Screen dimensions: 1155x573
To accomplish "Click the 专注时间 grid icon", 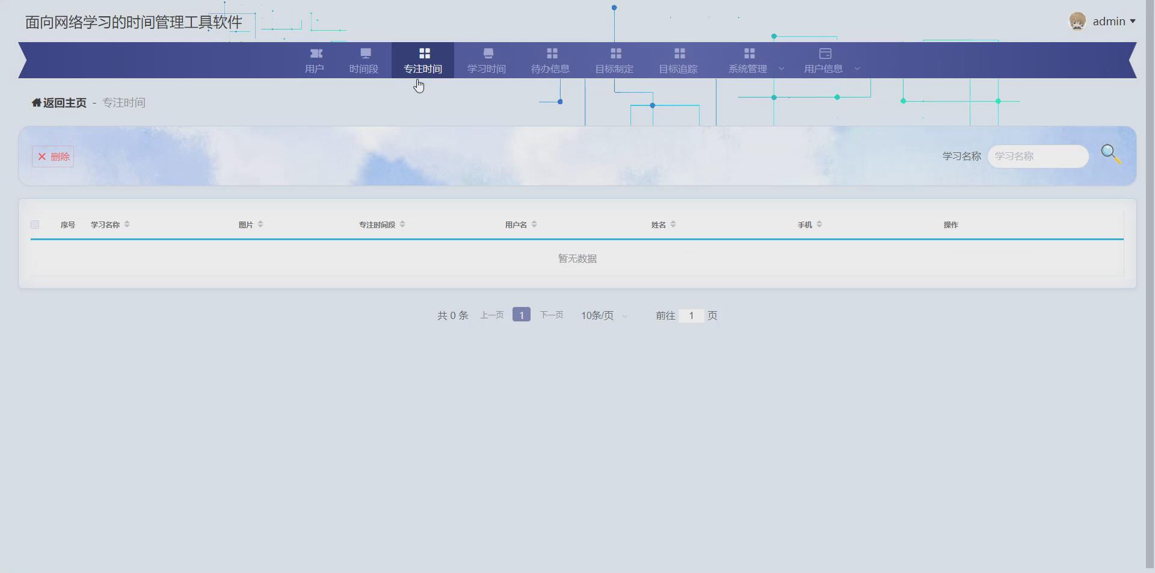I will pos(423,52).
